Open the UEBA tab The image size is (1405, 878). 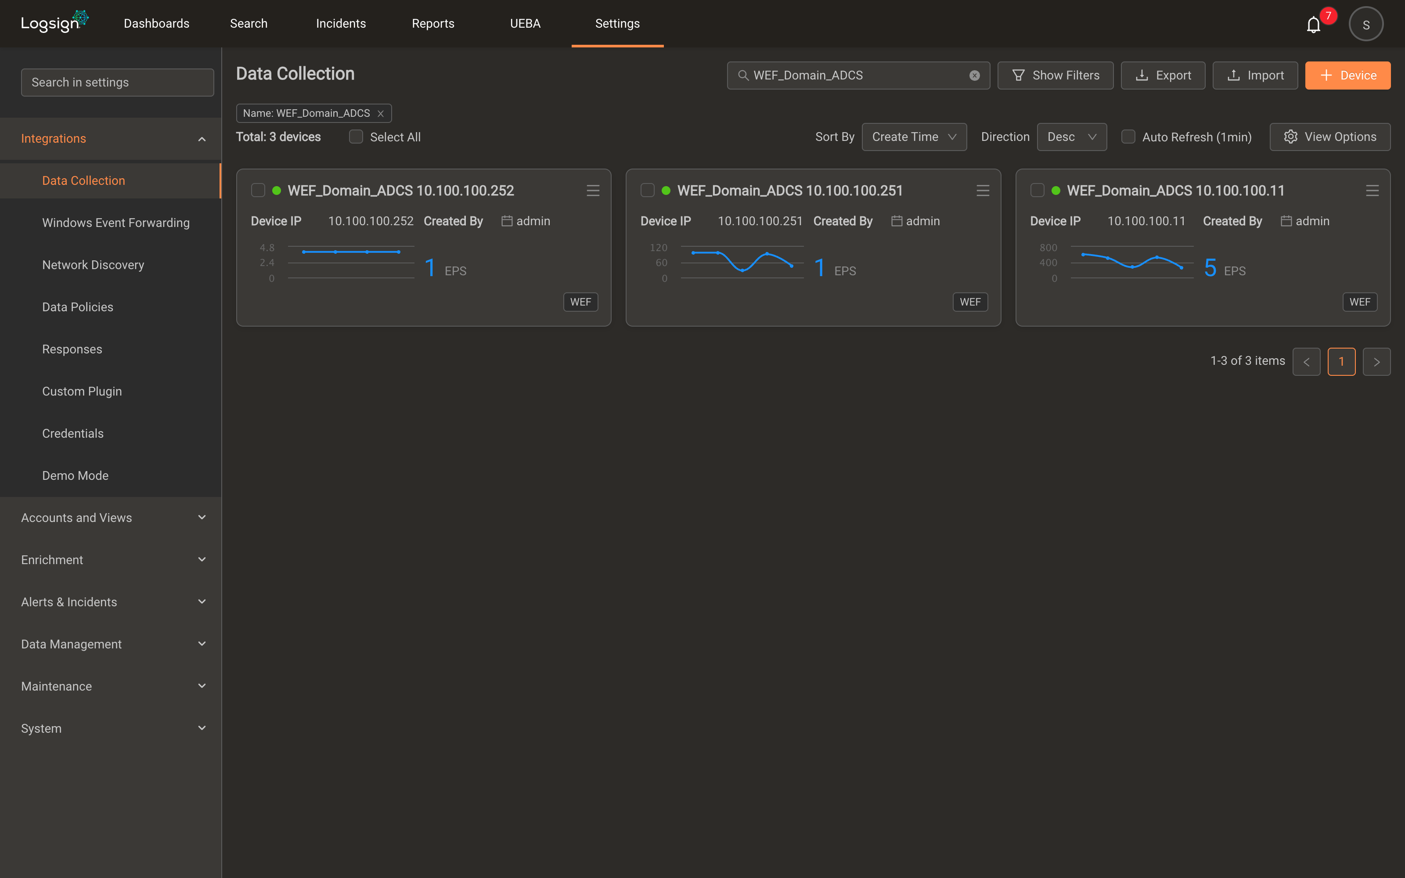point(525,24)
